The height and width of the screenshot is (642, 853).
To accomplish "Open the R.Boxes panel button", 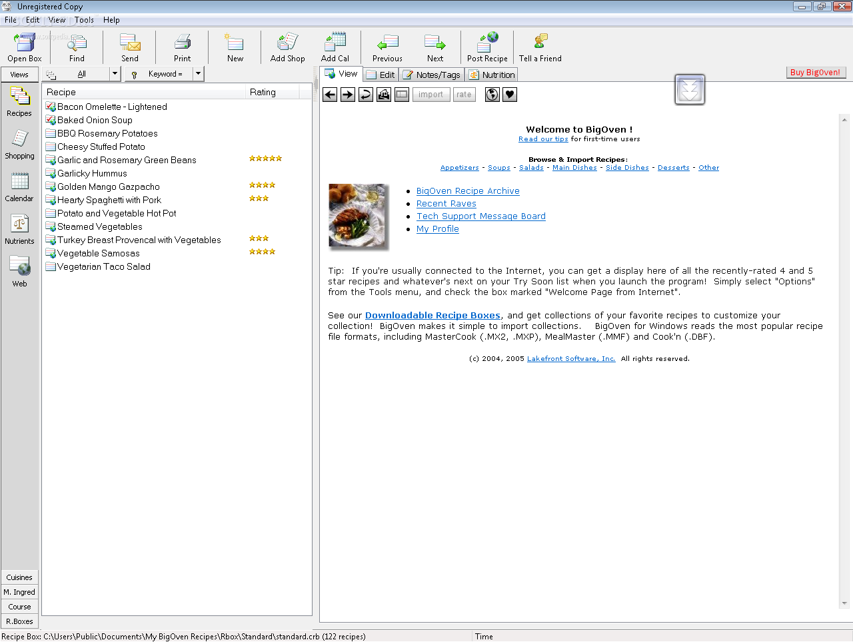I will click(x=19, y=621).
